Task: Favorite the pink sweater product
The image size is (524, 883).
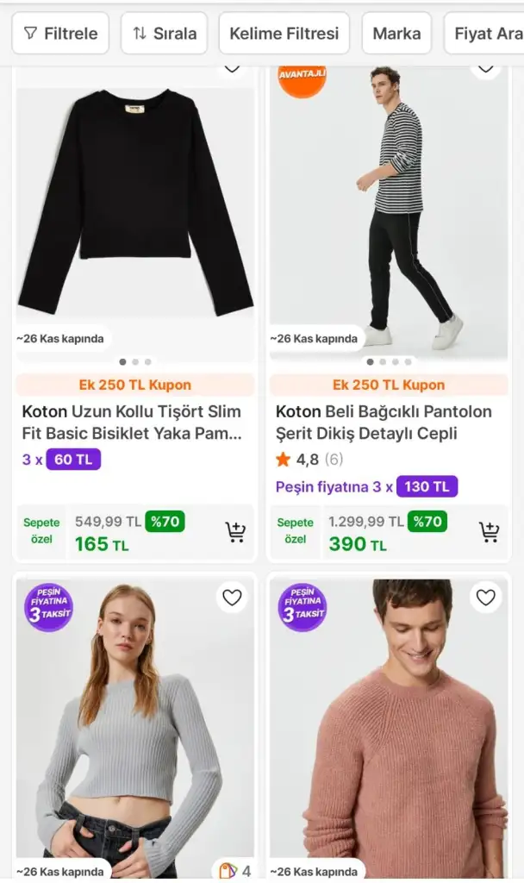Action: coord(486,597)
